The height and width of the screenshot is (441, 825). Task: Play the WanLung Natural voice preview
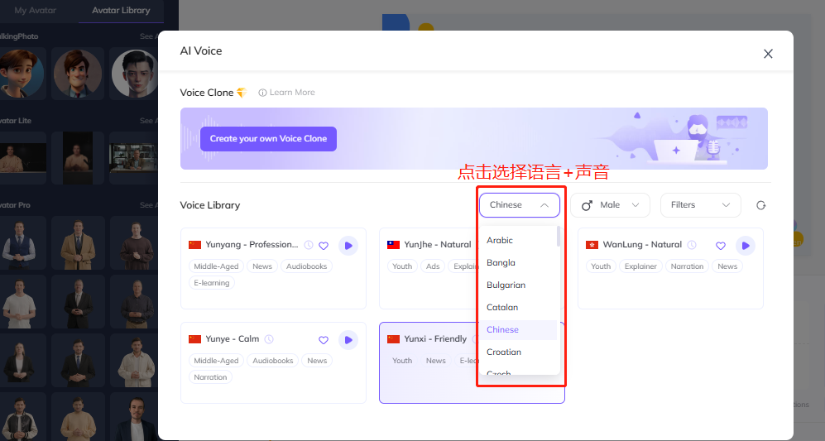coord(746,245)
